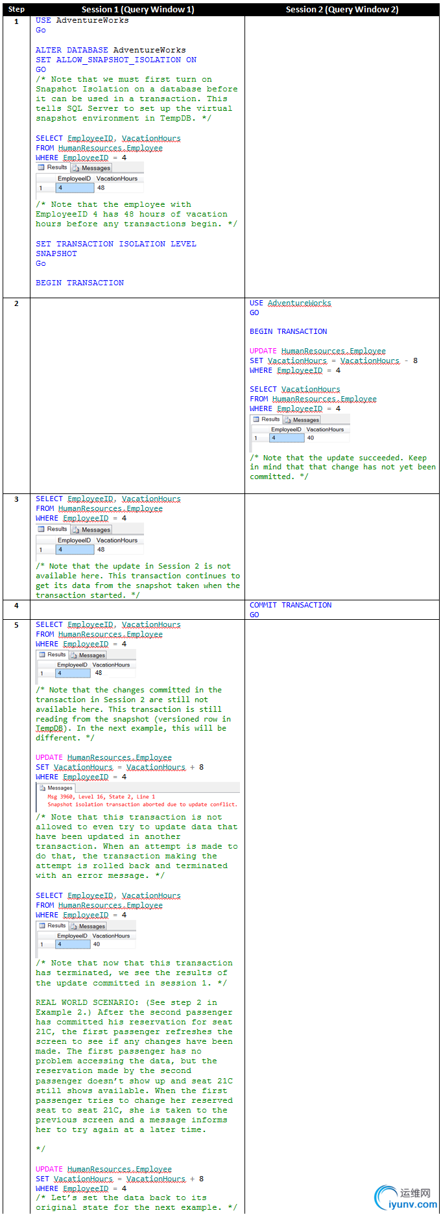The width and height of the screenshot is (441, 1215).
Task: Click 'BEGIN TRANSACTION' line in Session 1 step 1
Action: [x=80, y=283]
